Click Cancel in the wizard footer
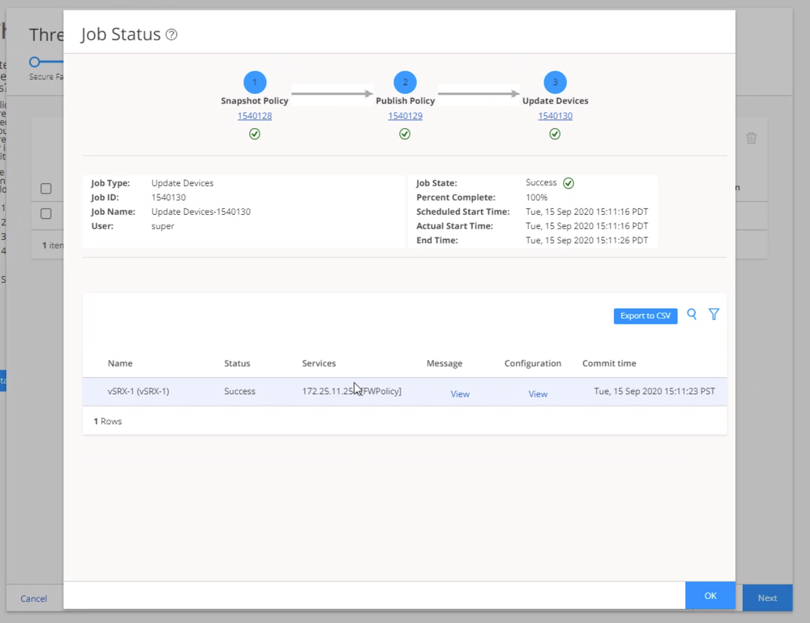The width and height of the screenshot is (810, 623). [34, 598]
